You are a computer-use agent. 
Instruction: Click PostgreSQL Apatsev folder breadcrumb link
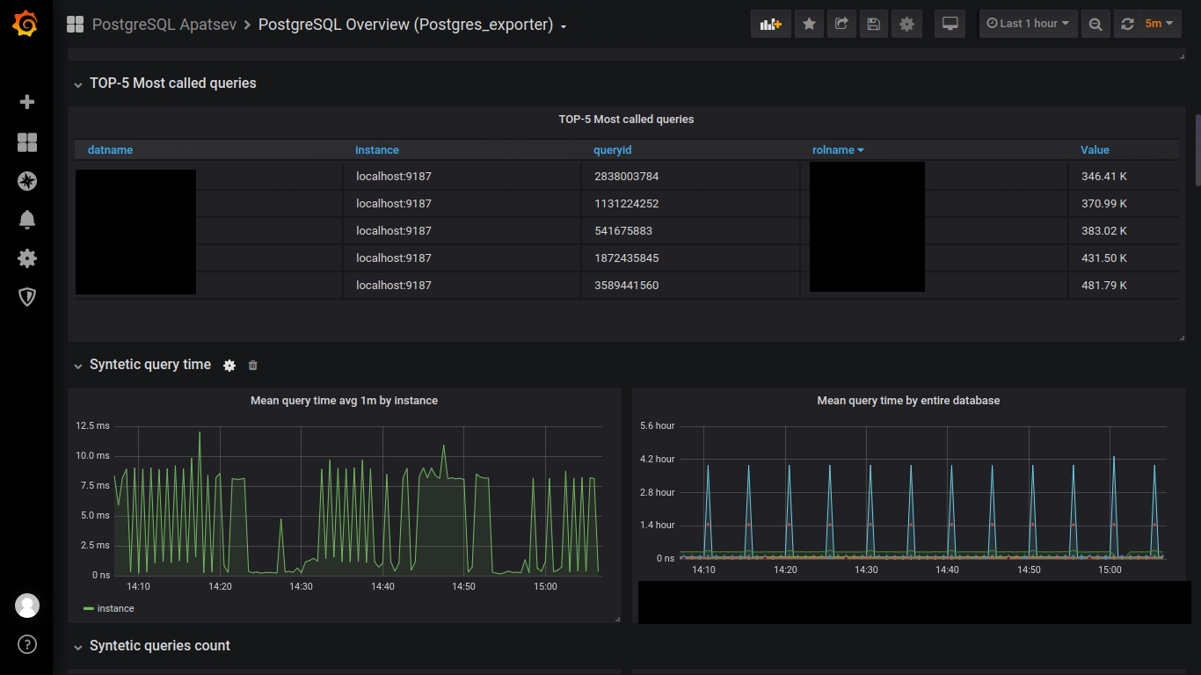click(164, 25)
